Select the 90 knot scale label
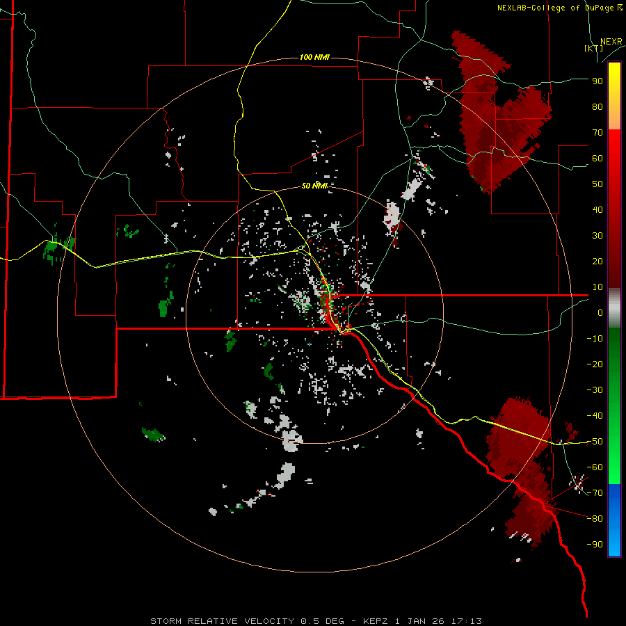Viewport: 626px width, 626px height. click(x=597, y=81)
